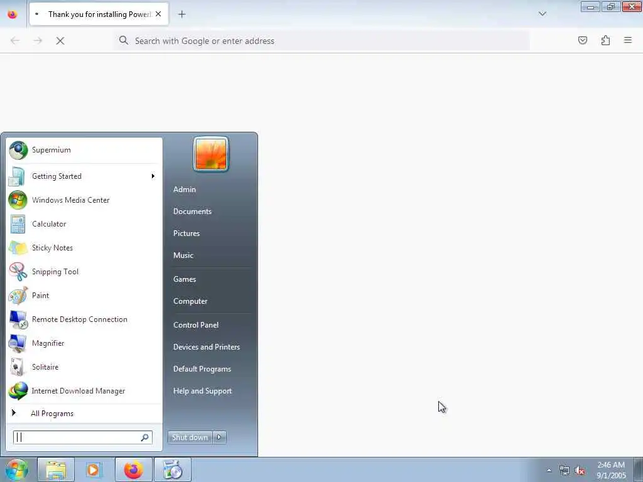Open Games from Start menu
Viewport: 643px width, 482px height.
coord(185,279)
